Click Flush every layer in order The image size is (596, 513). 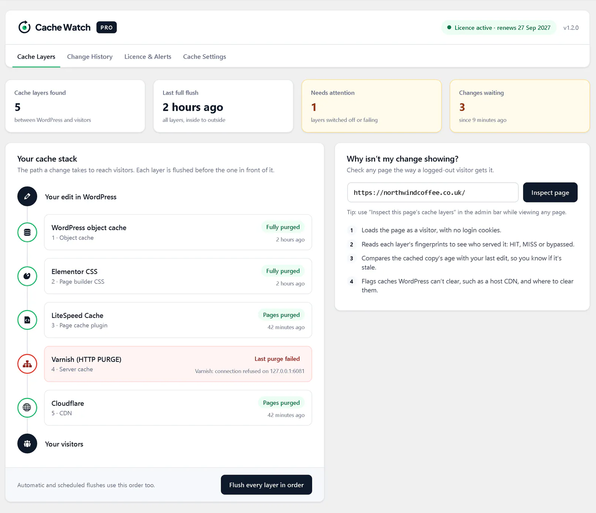(x=266, y=485)
